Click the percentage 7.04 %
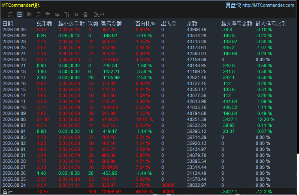This screenshot has height=195, width=299. pos(143,167)
